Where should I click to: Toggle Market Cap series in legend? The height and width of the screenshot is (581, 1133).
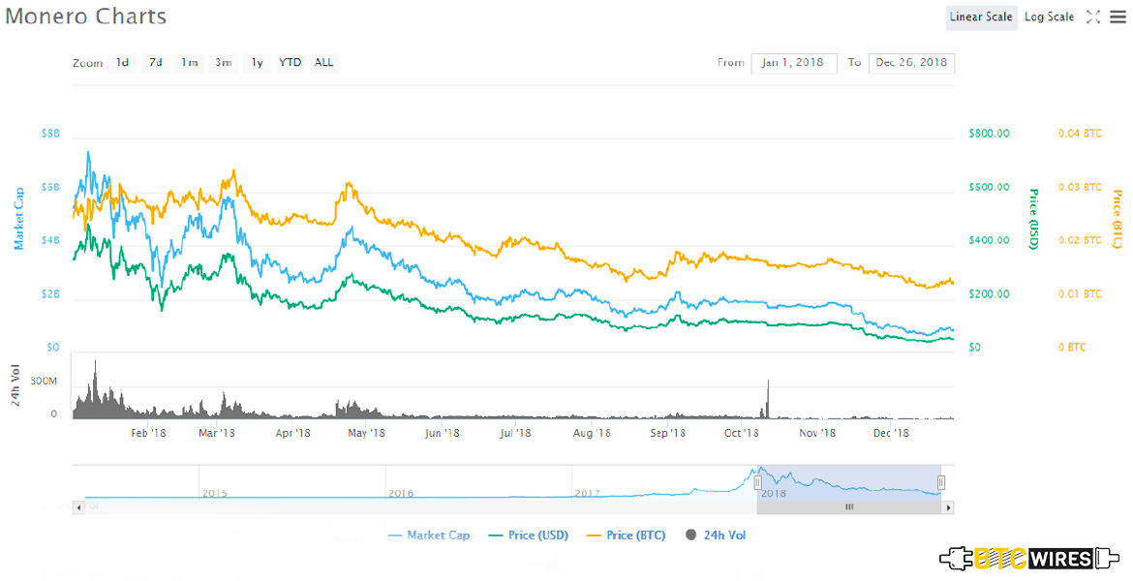[x=428, y=535]
